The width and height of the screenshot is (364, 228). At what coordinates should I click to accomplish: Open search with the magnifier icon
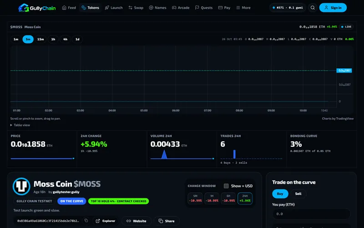(x=313, y=8)
